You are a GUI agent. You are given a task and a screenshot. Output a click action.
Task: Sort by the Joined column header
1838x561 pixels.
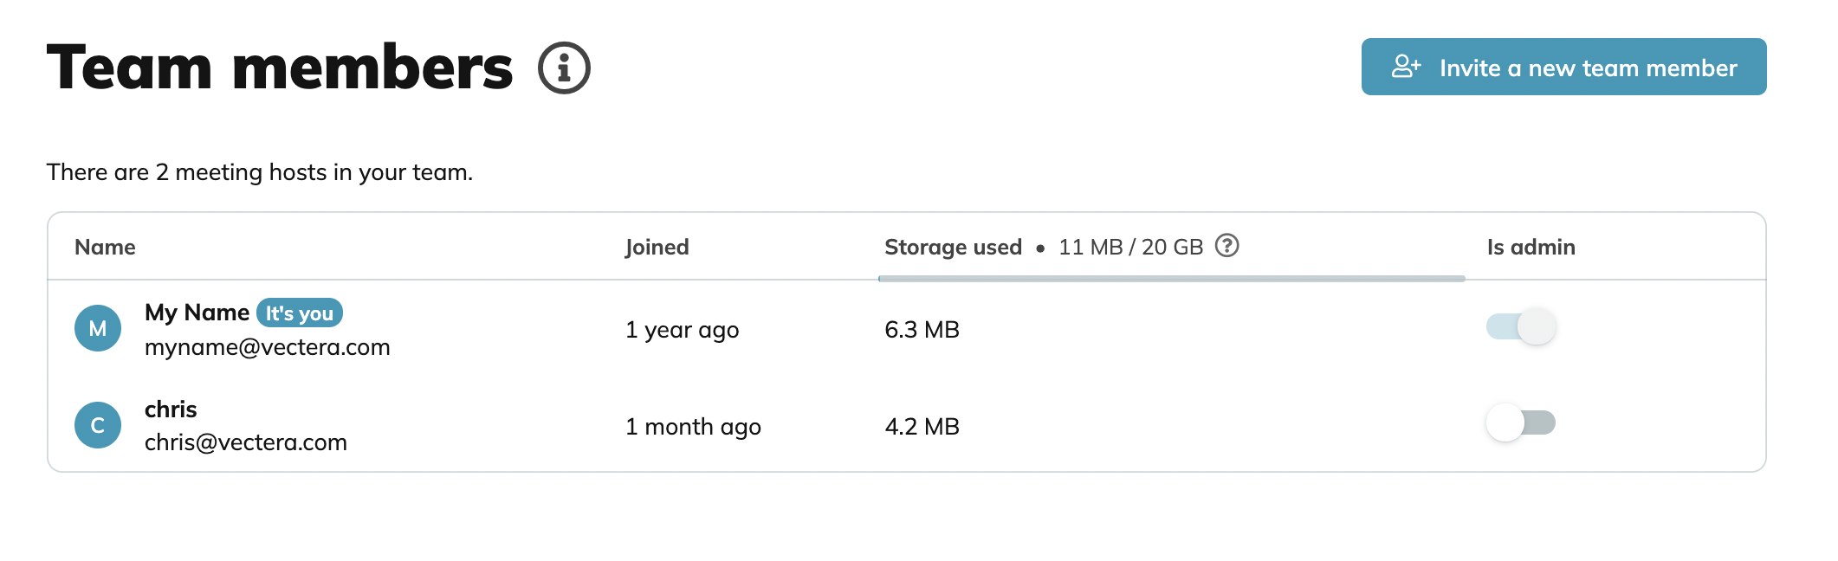tap(657, 247)
